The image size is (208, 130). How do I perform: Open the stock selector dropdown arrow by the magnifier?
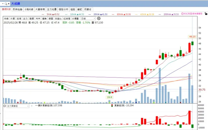click(x=3, y=4)
